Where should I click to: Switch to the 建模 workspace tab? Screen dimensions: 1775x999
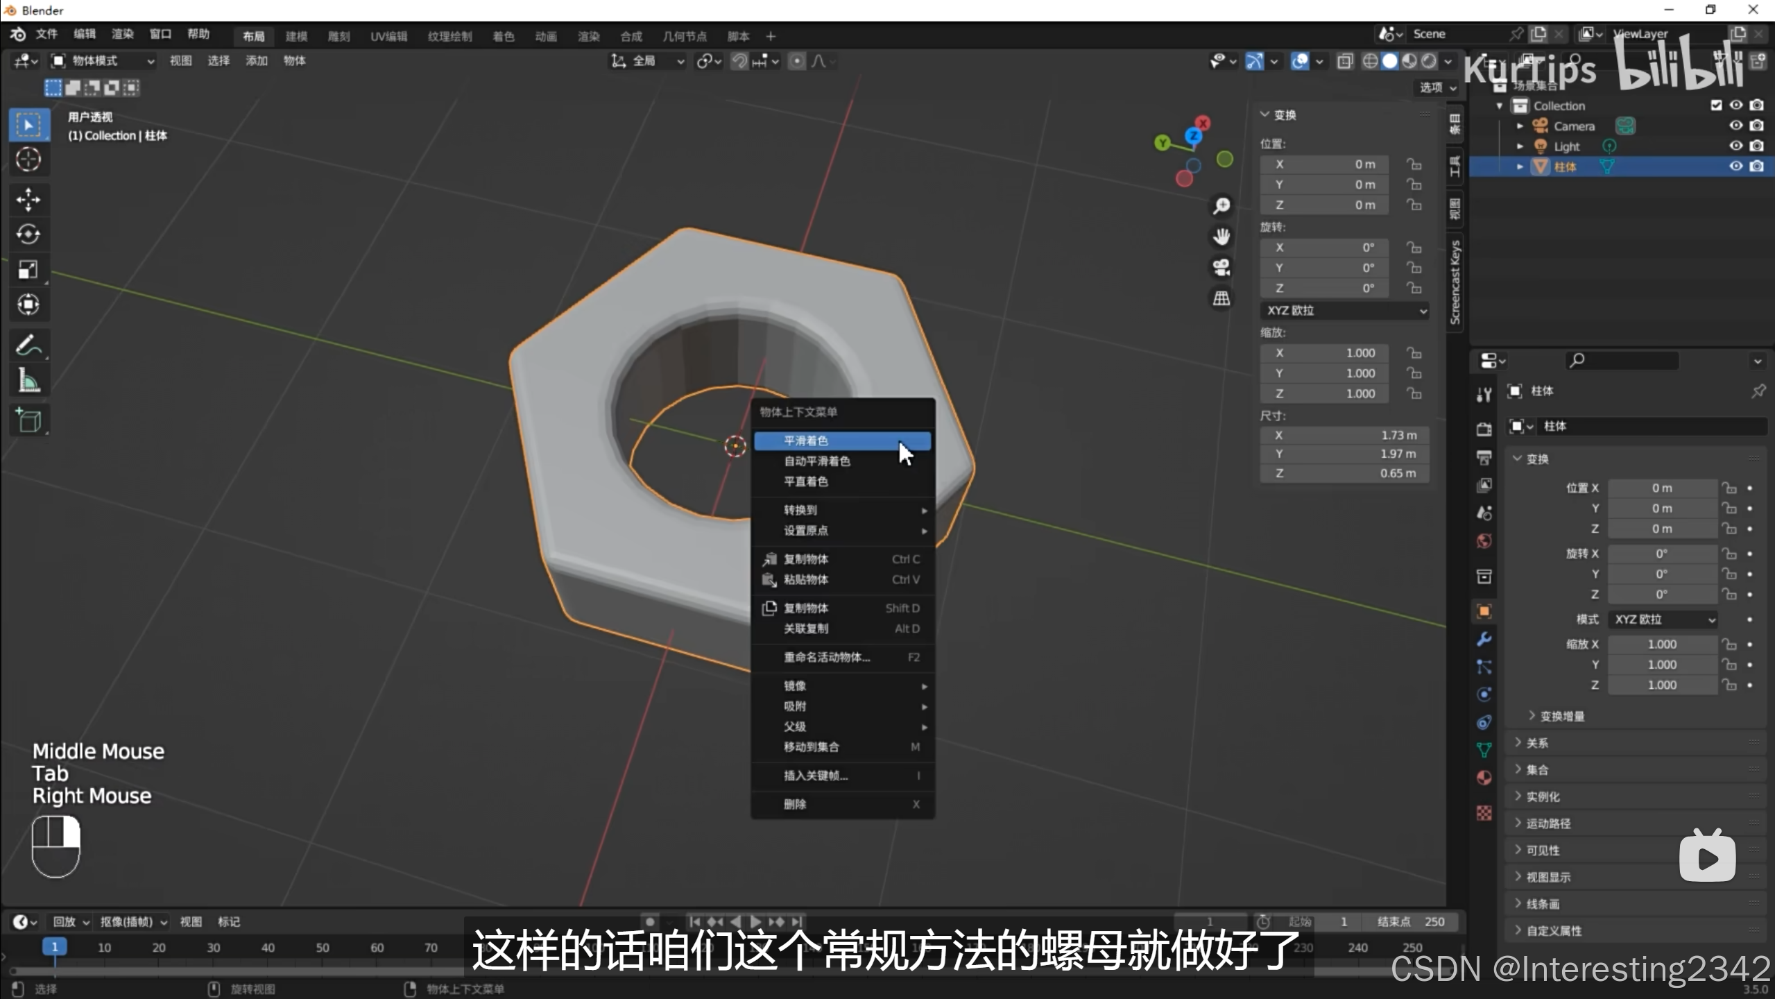(x=296, y=36)
